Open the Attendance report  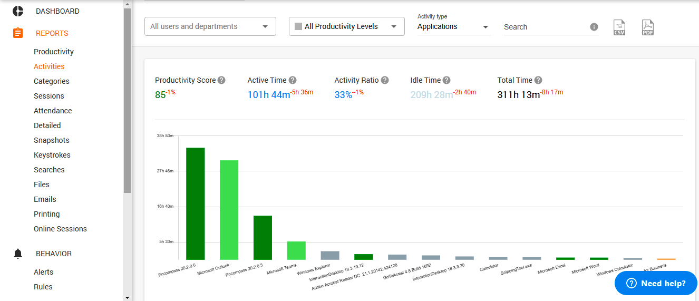(x=53, y=111)
